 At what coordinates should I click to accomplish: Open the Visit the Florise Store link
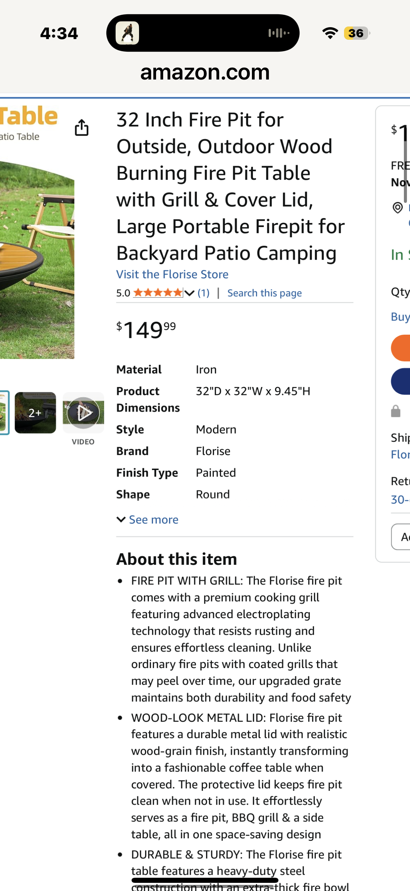point(172,274)
